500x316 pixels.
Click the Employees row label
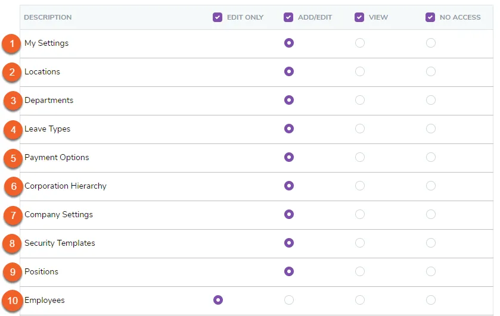pyautogui.click(x=45, y=301)
